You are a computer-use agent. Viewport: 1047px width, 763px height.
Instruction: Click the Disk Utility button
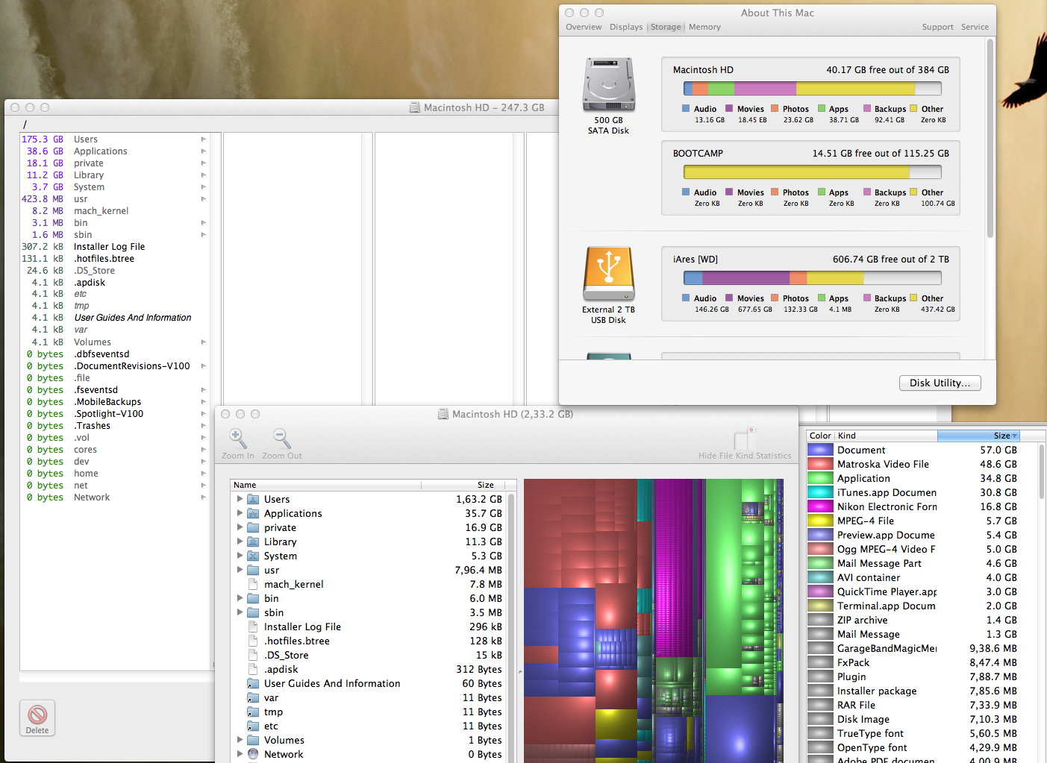point(940,383)
